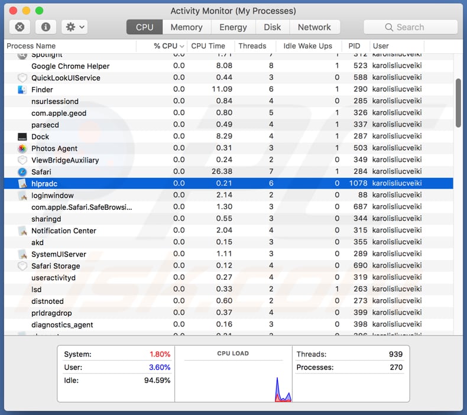Click the process list vertical scrollbar
Viewport: 467px width, 415px height.
[458, 103]
